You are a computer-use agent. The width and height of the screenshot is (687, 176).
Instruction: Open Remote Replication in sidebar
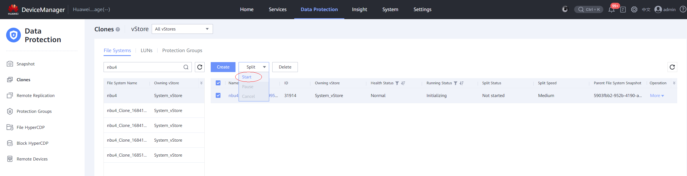tap(35, 96)
